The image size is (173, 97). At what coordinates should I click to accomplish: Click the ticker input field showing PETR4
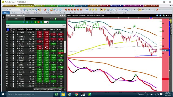(x=13, y=10)
